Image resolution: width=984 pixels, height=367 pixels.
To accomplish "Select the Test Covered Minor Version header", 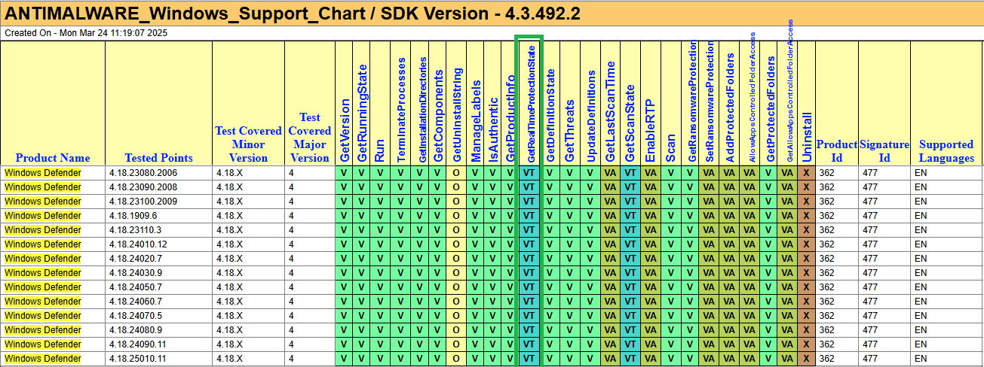I will coord(248,144).
